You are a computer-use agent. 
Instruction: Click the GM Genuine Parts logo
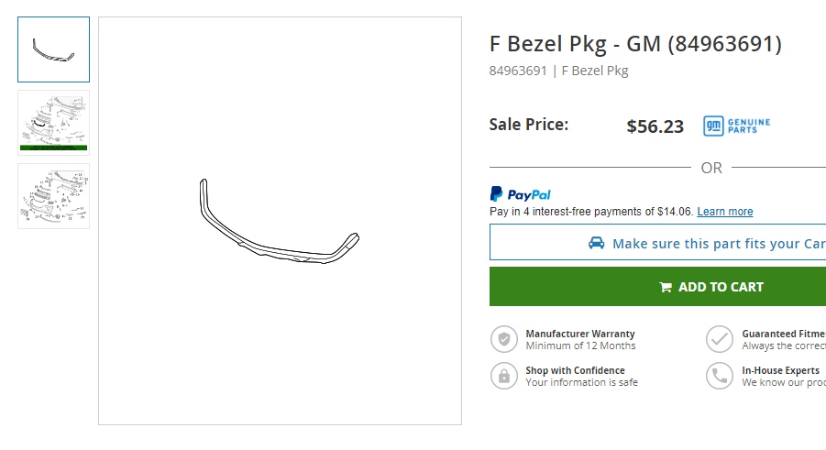pyautogui.click(x=736, y=126)
